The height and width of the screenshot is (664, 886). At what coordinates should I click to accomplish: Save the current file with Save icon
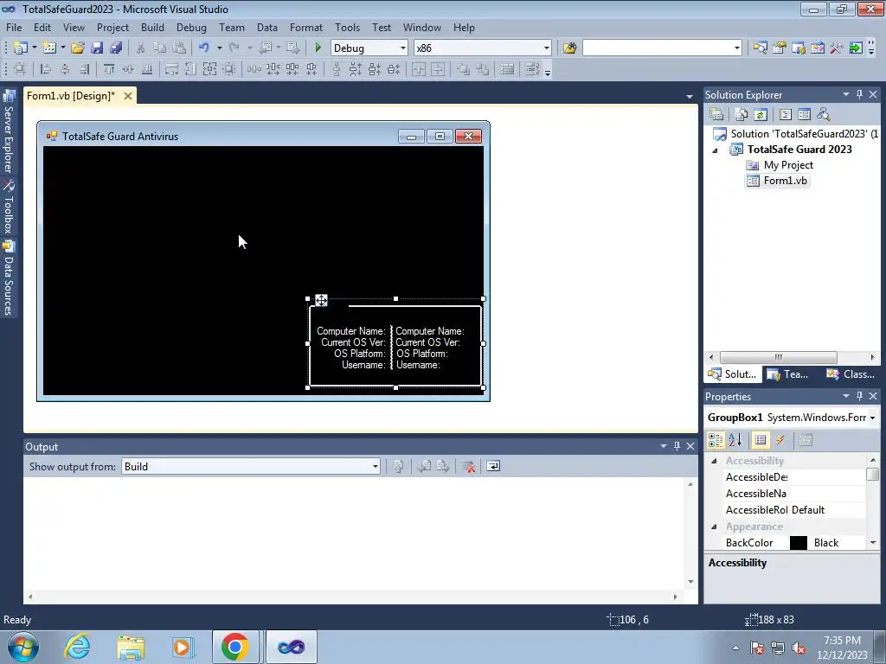[97, 48]
